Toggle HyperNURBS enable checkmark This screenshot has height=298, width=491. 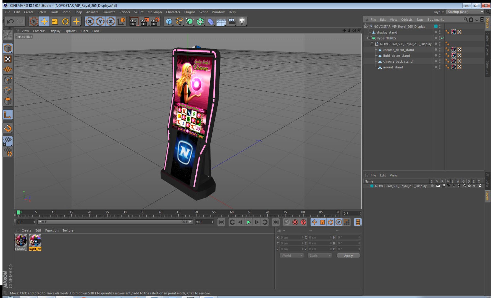tap(443, 38)
